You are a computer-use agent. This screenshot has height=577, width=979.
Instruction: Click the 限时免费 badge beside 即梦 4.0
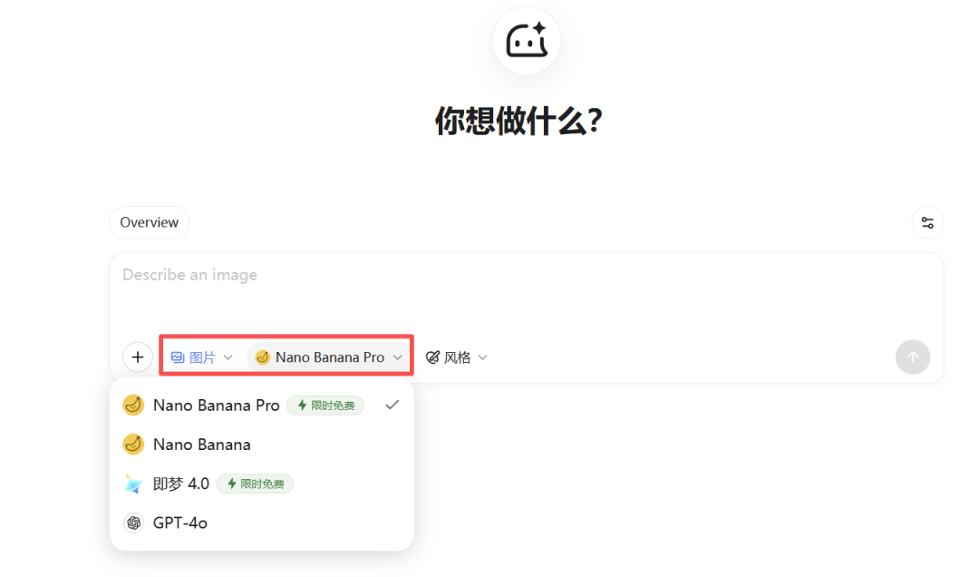point(255,484)
